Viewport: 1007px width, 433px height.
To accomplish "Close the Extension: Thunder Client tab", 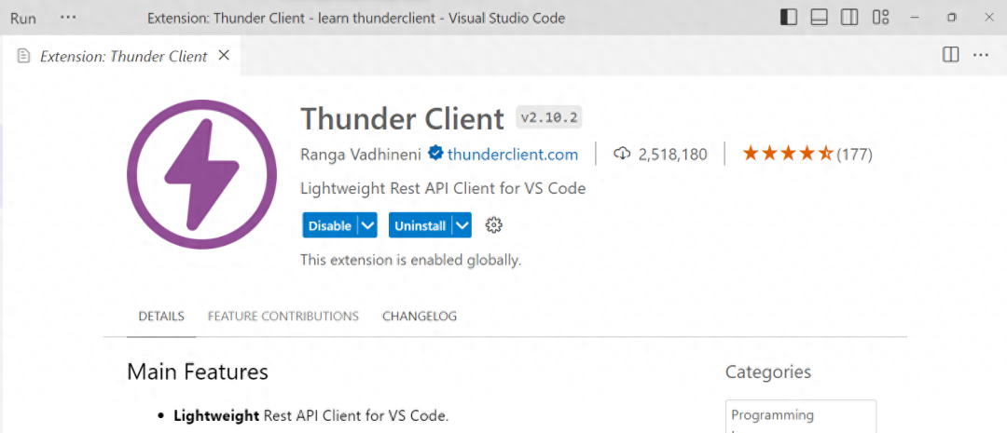I will tap(224, 56).
